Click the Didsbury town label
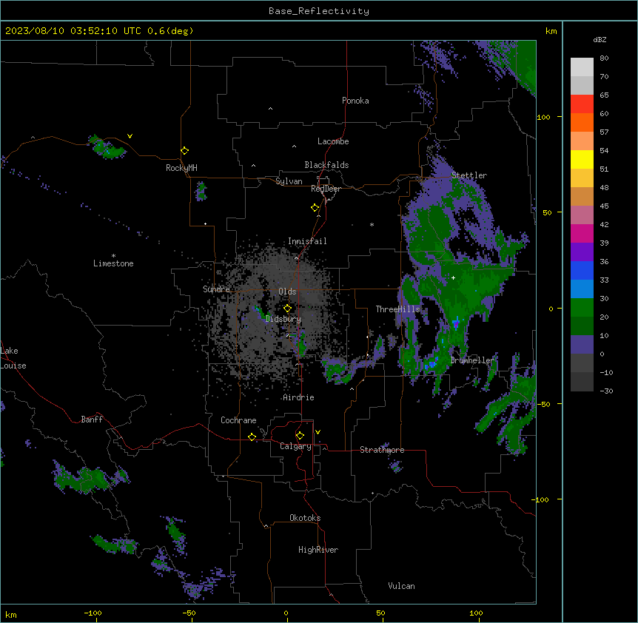Image resolution: width=638 pixels, height=623 pixels. [x=283, y=319]
